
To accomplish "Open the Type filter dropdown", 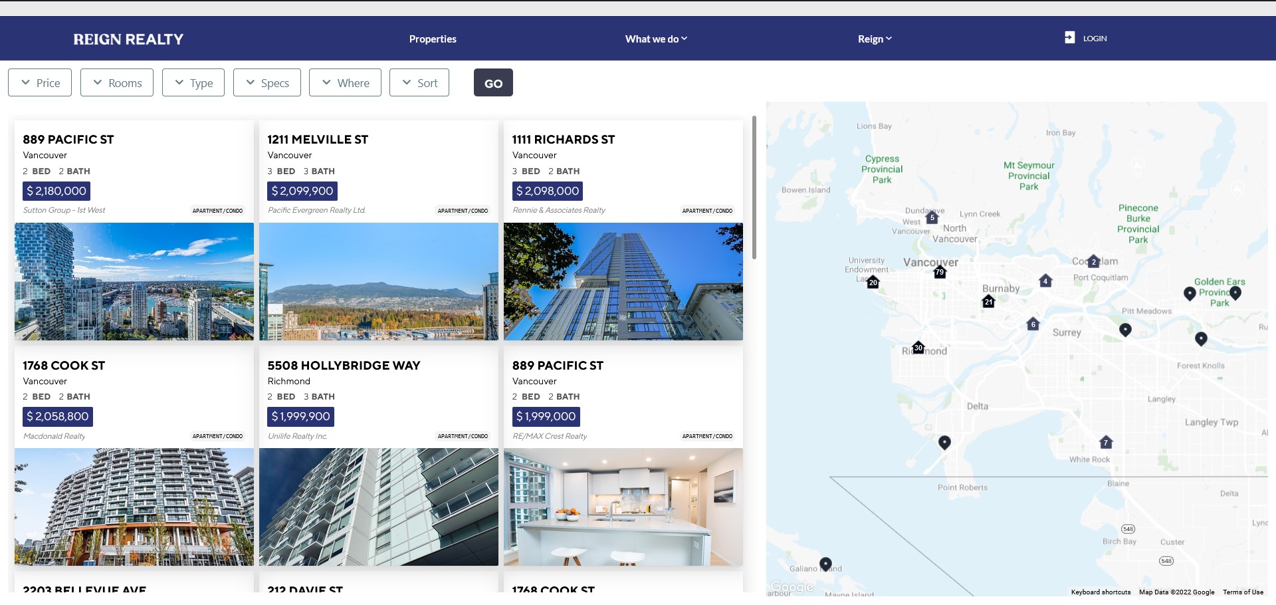I will [193, 82].
